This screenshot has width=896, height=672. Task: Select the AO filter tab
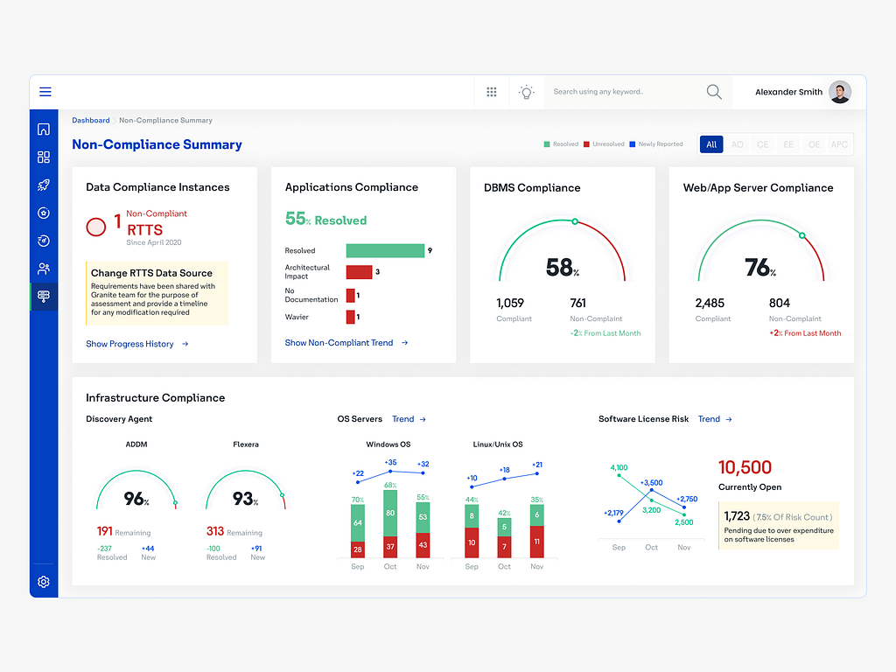click(737, 143)
